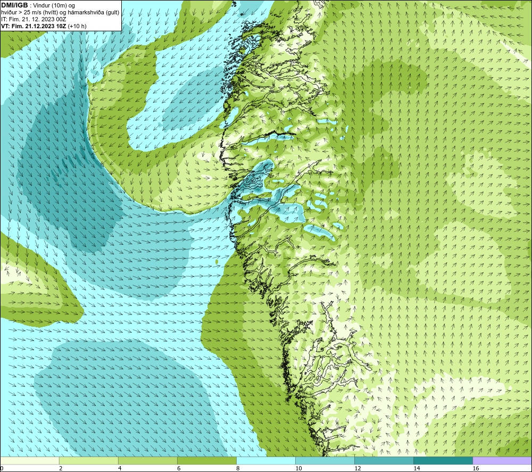This screenshot has height=472, width=532.
Task: Click the legend scale label '6'
Action: coord(179,469)
